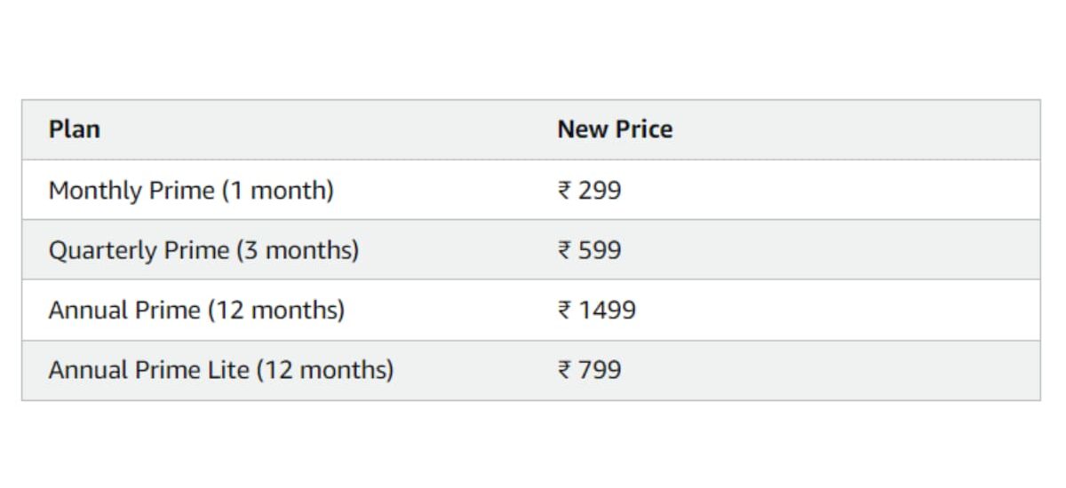Click the rupee symbol beside 1499
This screenshot has width=1066, height=488.
[564, 311]
